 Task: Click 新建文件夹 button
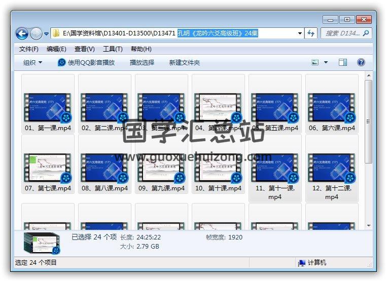pyautogui.click(x=185, y=62)
